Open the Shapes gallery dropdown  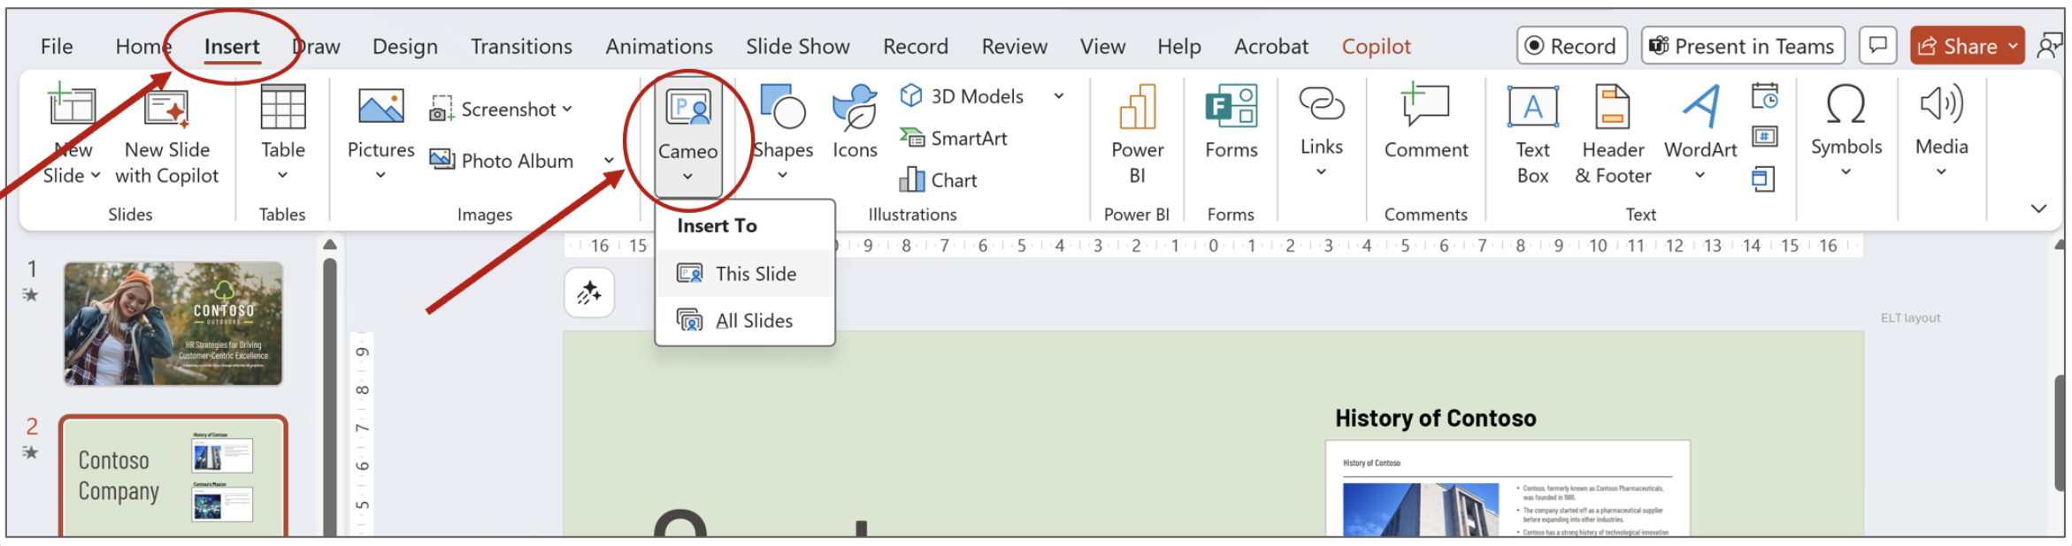[x=782, y=175]
